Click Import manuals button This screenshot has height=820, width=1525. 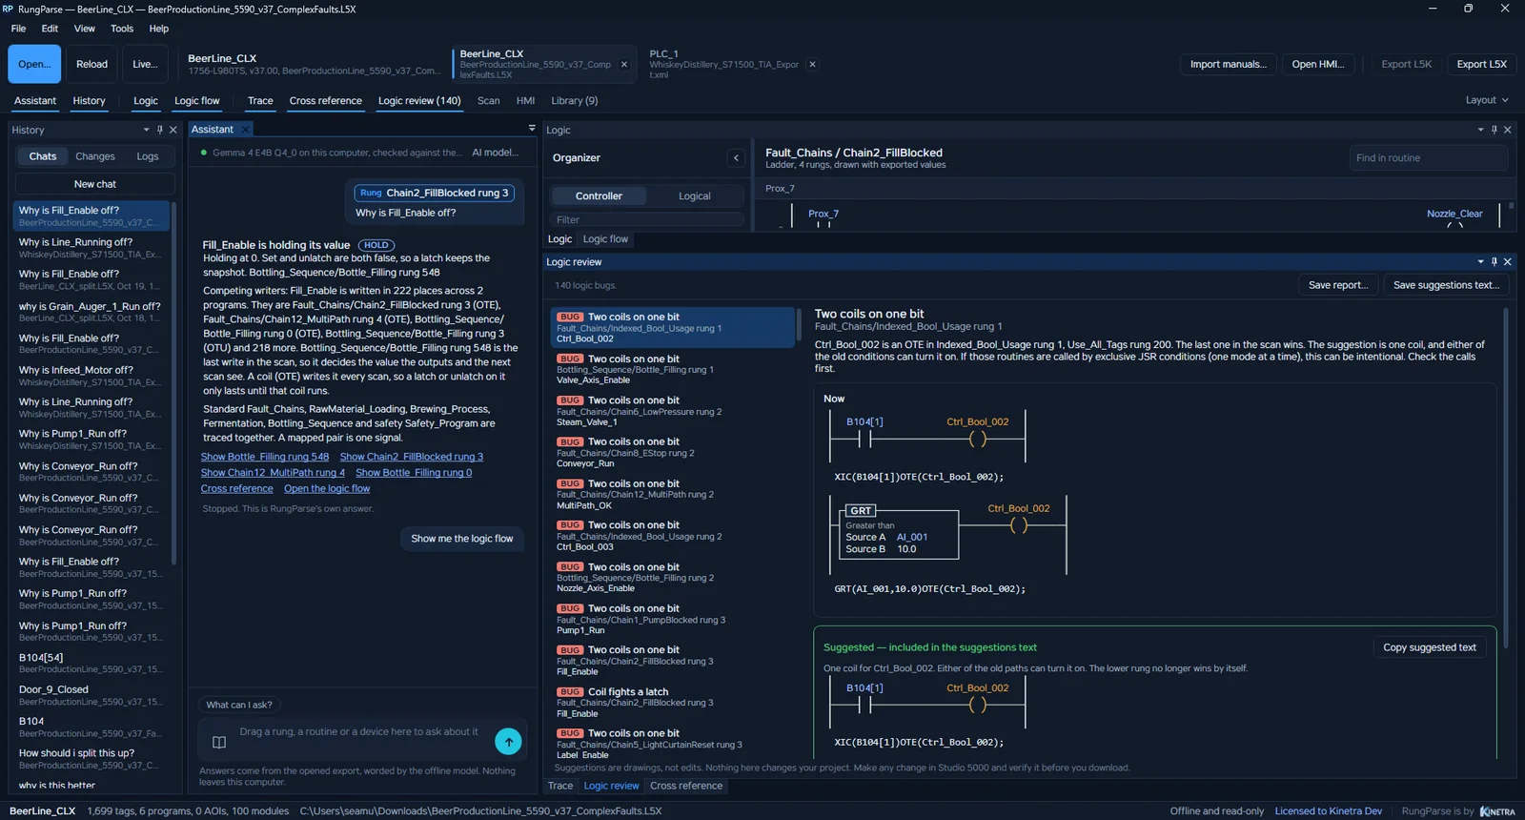coord(1229,65)
